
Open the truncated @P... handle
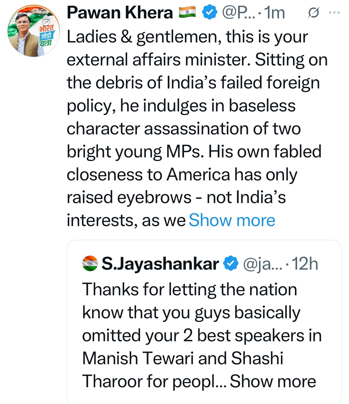click(238, 13)
